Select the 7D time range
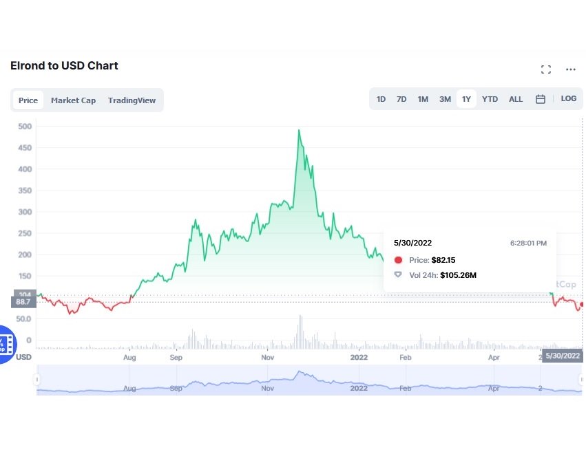This screenshot has width=586, height=454. click(401, 99)
